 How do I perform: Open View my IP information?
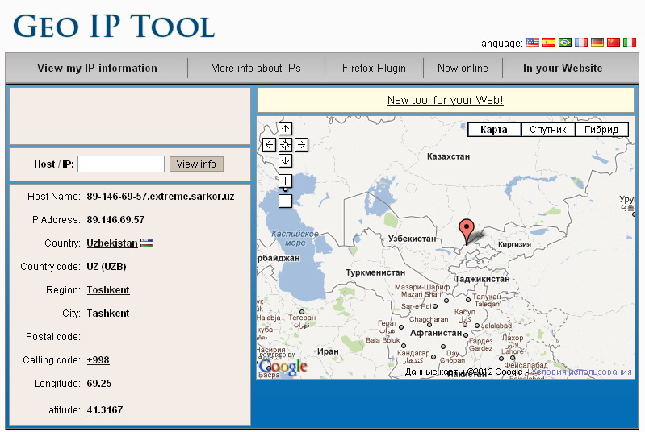[97, 69]
